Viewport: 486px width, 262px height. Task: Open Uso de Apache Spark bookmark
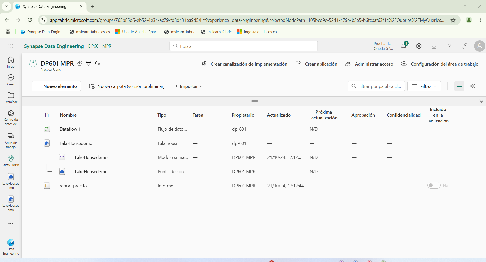(137, 32)
